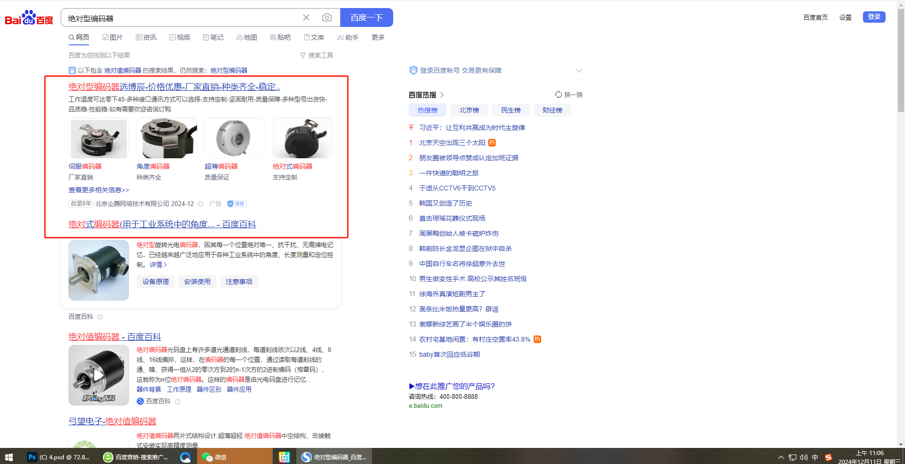Open hot topic baby首次回应低谷期
The width and height of the screenshot is (905, 464).
pos(449,354)
